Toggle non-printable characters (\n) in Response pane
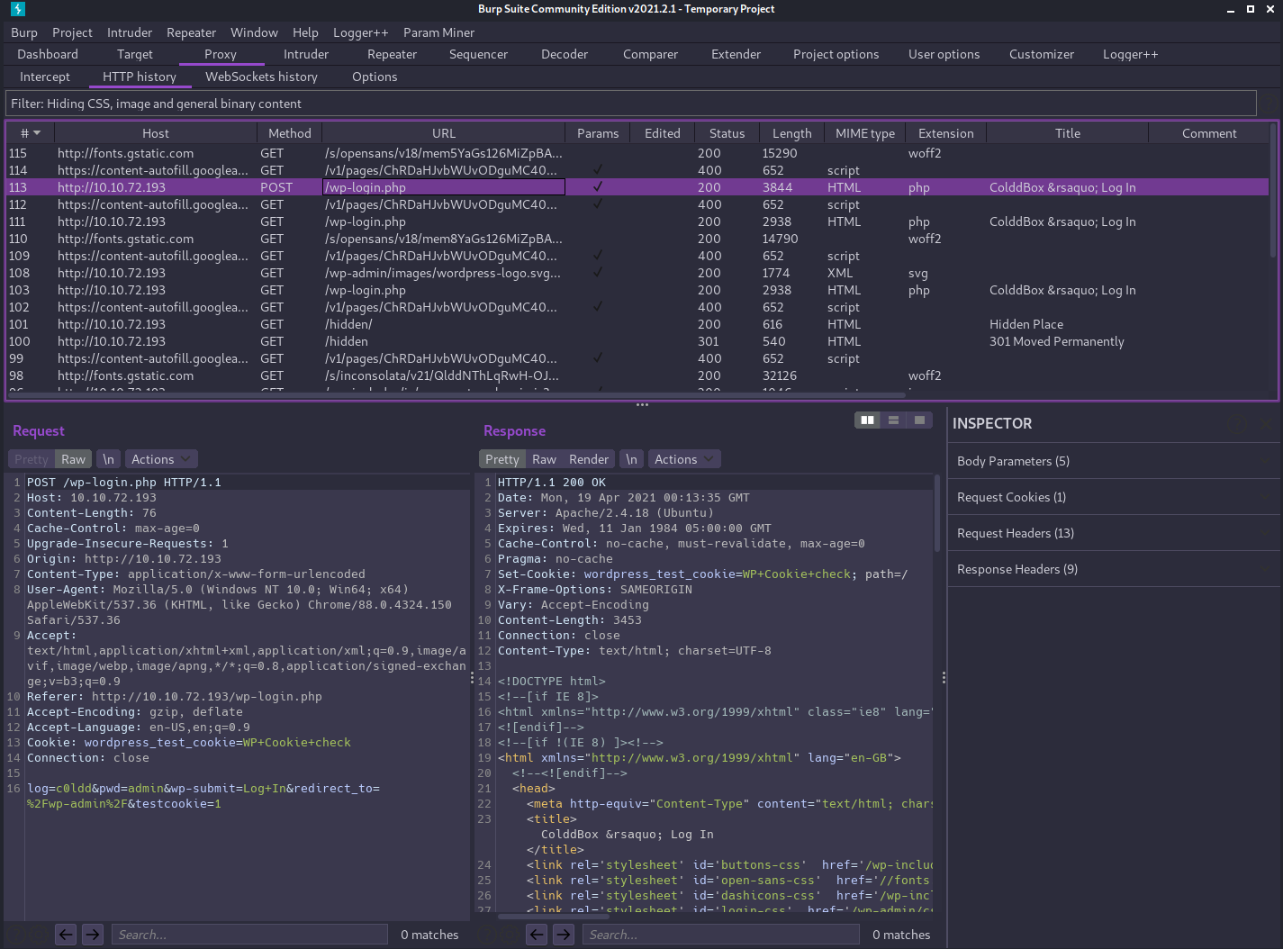1283x949 pixels. coord(631,459)
